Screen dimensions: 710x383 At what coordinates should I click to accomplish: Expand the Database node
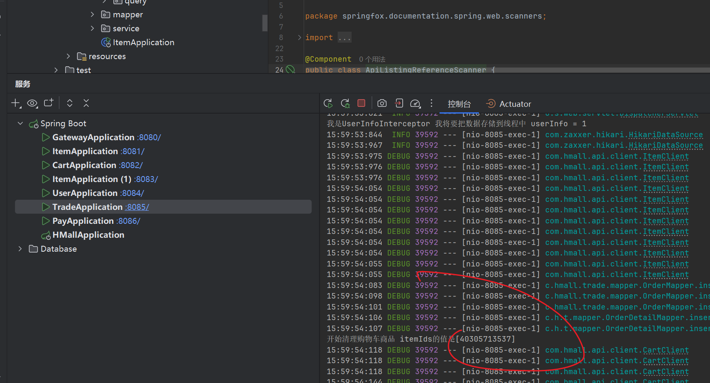coord(20,249)
